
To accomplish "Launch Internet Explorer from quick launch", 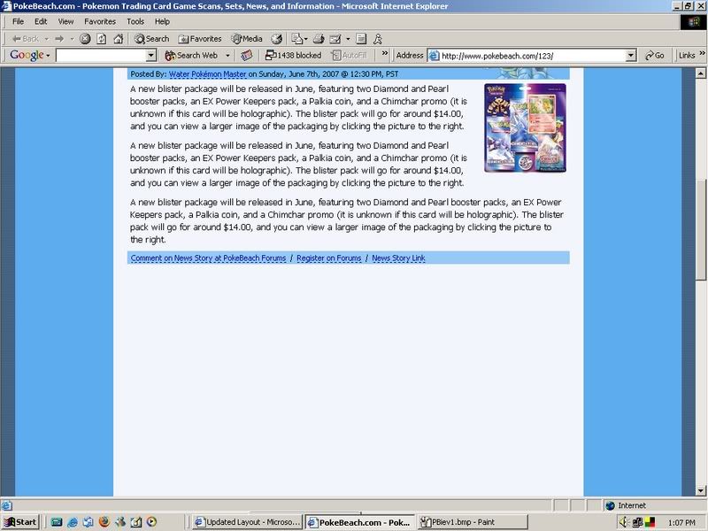I will [73, 522].
